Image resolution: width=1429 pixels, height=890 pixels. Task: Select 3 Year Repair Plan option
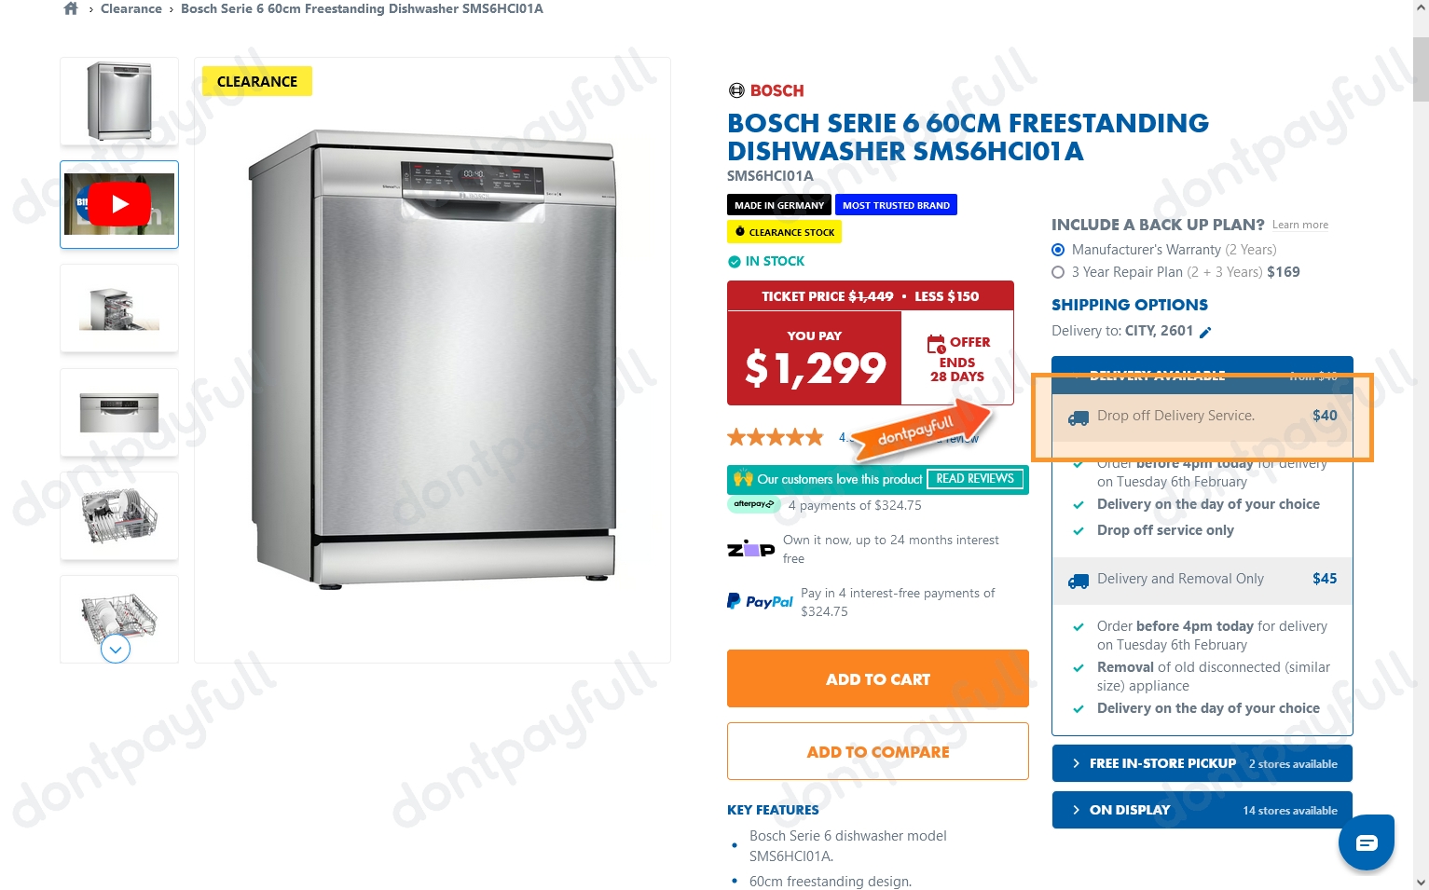click(x=1058, y=272)
